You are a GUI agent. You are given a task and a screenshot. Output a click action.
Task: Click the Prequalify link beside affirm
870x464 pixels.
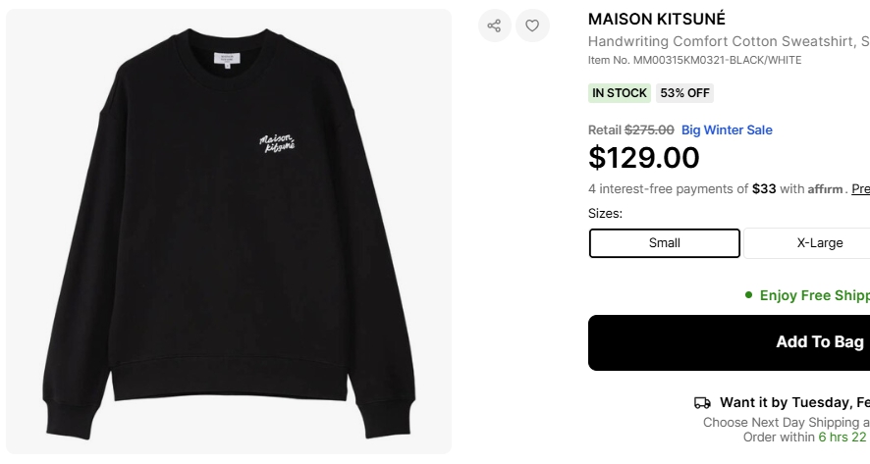tap(860, 189)
